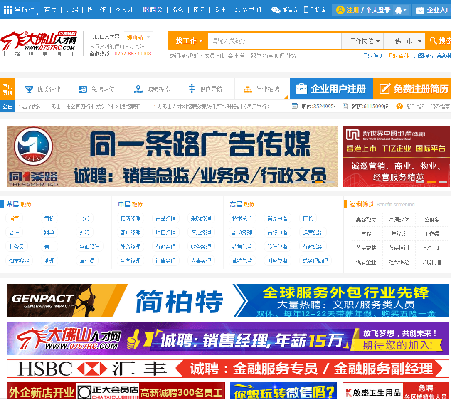Click the WeChat 微信版 icon

[276, 10]
